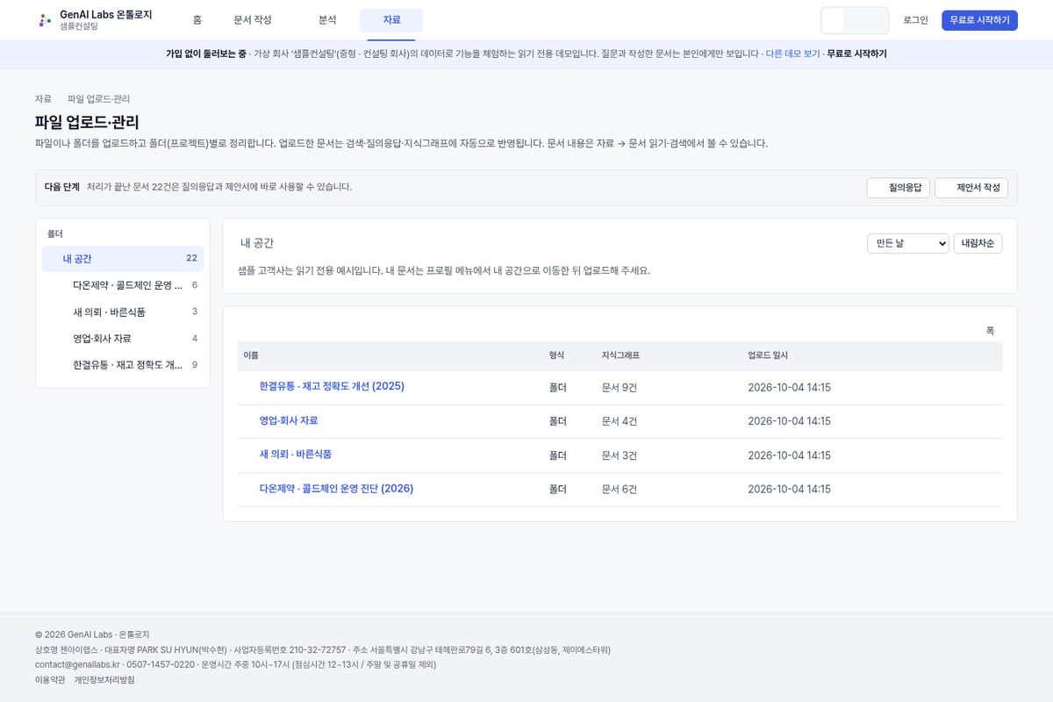Click the 자료 breadcrumb
Image resolution: width=1053 pixels, height=702 pixels.
[43, 99]
